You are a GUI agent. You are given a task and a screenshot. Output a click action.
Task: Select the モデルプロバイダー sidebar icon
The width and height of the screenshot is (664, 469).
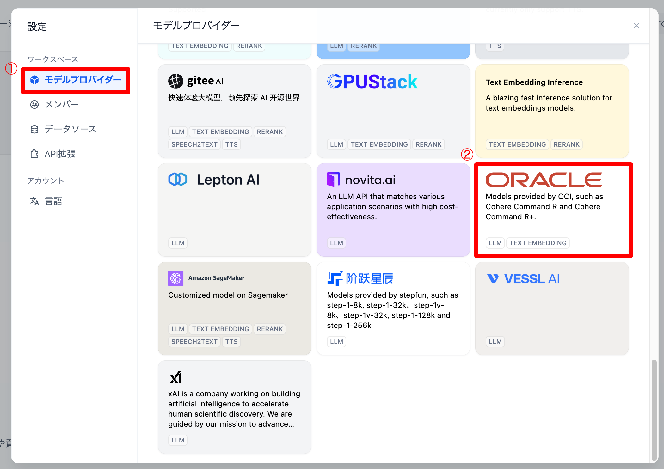coord(34,80)
